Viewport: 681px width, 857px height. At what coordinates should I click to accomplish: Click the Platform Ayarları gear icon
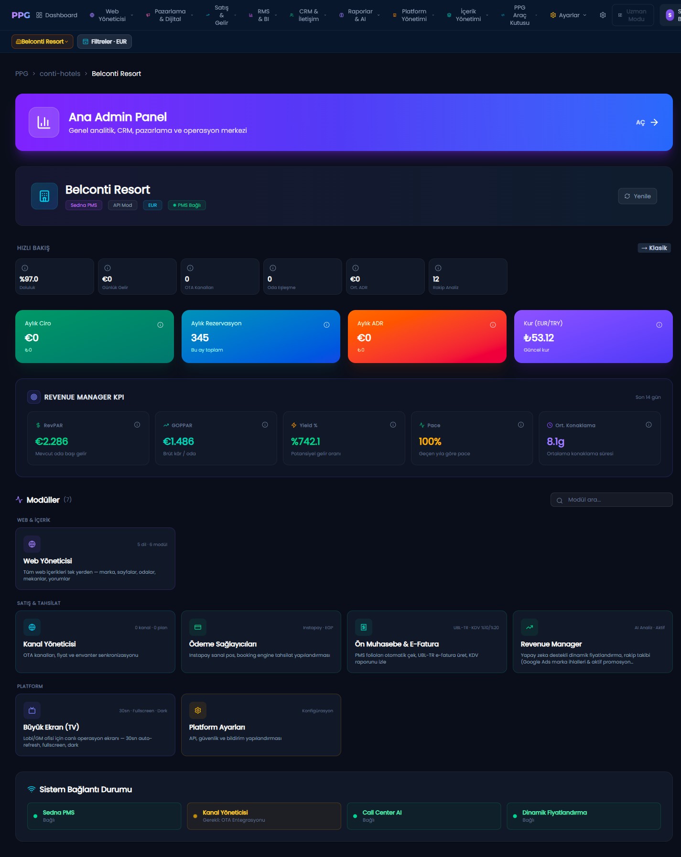tap(198, 710)
